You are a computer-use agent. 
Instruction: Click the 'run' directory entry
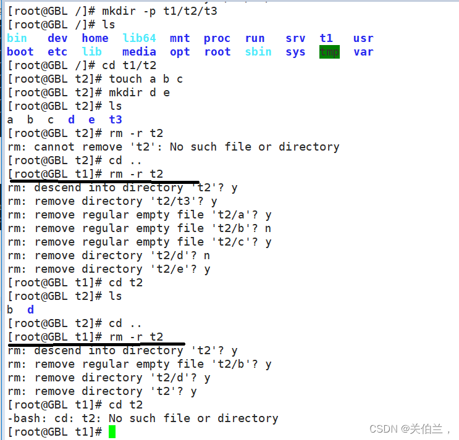(255, 38)
